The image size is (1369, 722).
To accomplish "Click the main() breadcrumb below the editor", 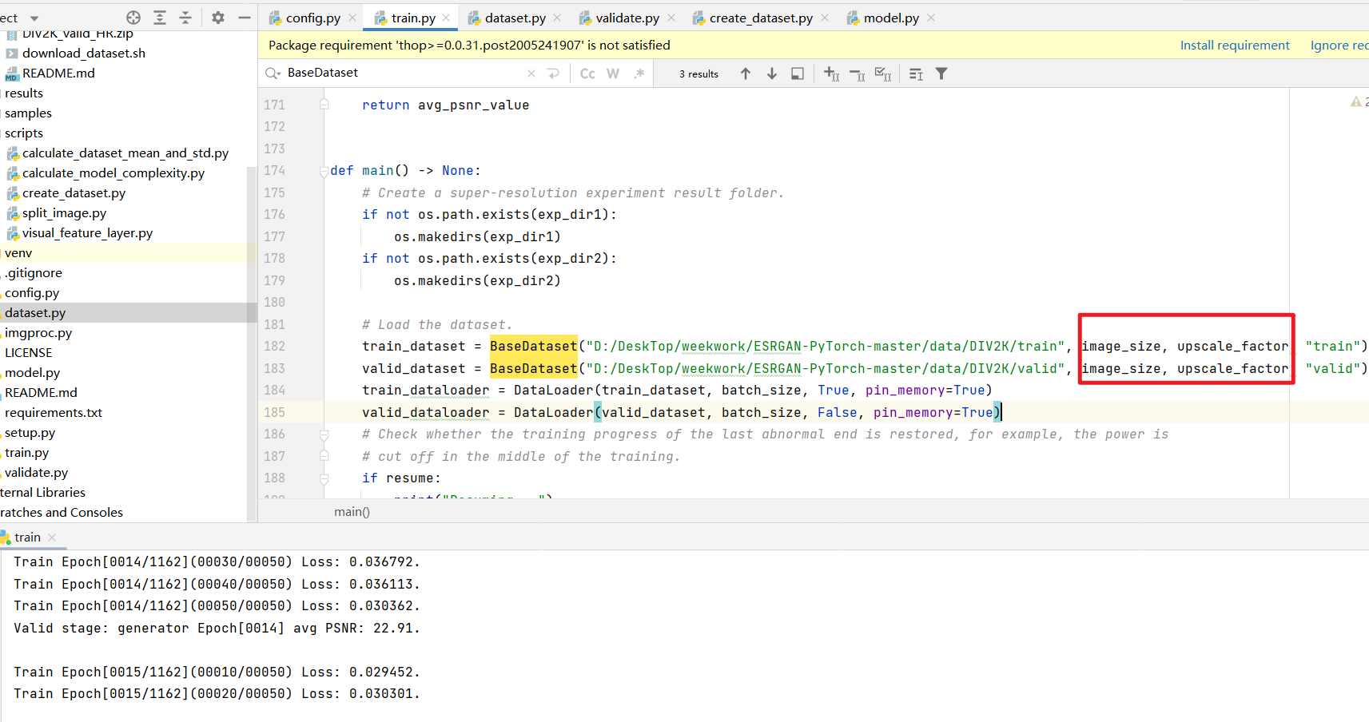I will coord(352,512).
